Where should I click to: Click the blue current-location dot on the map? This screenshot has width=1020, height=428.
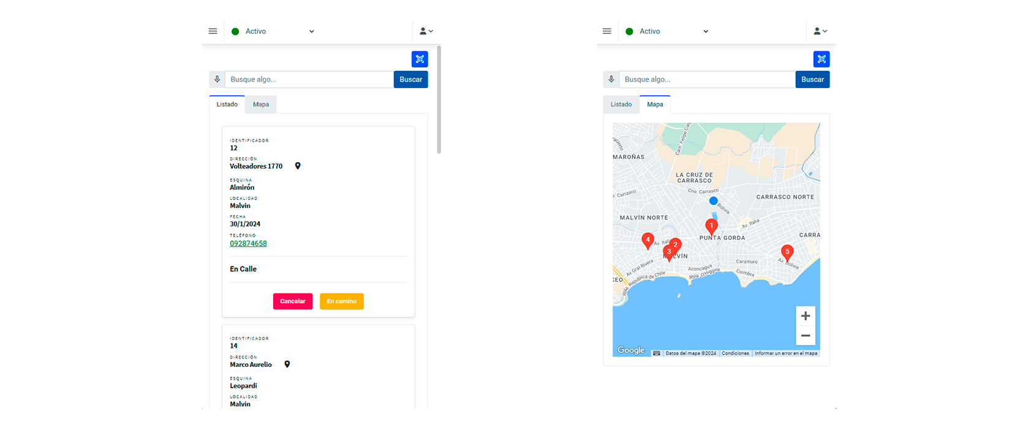pyautogui.click(x=713, y=201)
